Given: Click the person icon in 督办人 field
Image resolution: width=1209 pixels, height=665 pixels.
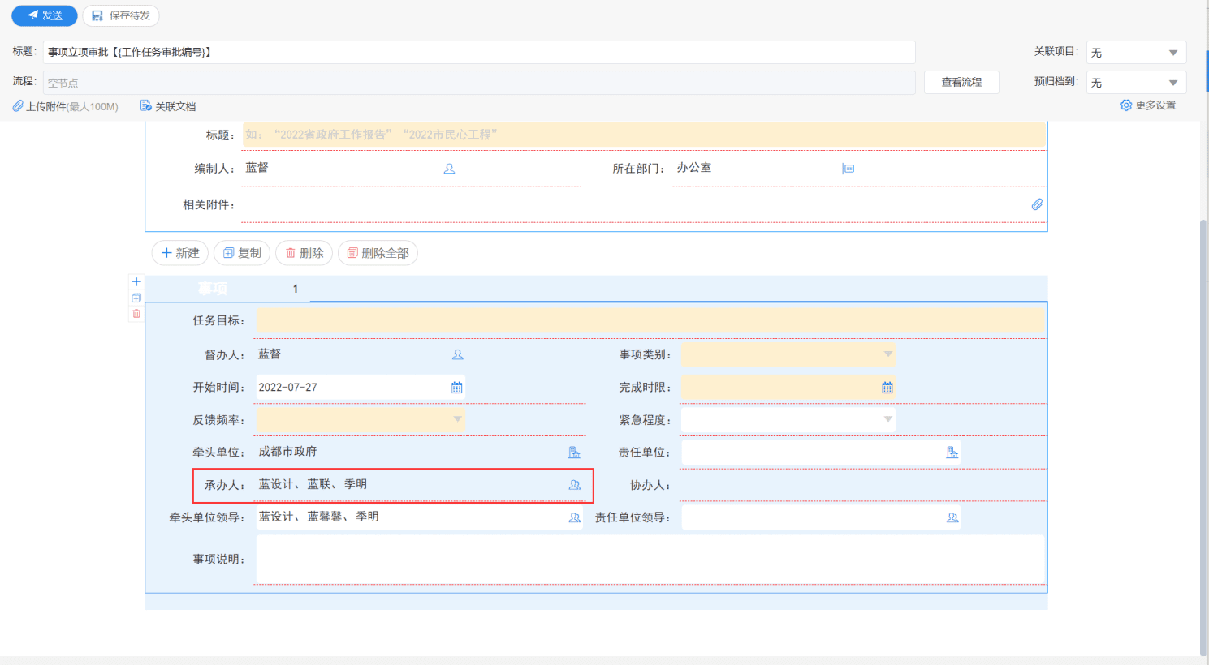Looking at the screenshot, I should [x=458, y=354].
